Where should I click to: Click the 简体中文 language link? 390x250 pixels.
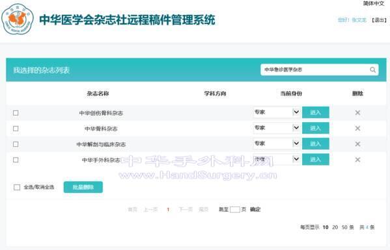coord(374,3)
